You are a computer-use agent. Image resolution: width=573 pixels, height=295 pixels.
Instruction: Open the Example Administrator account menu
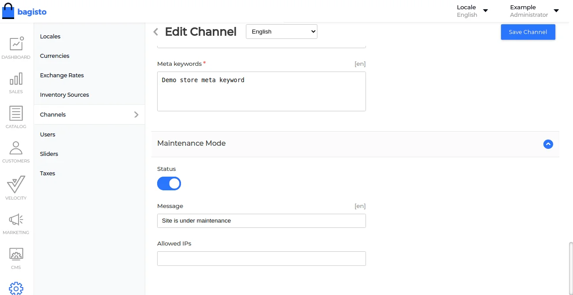[x=534, y=11]
